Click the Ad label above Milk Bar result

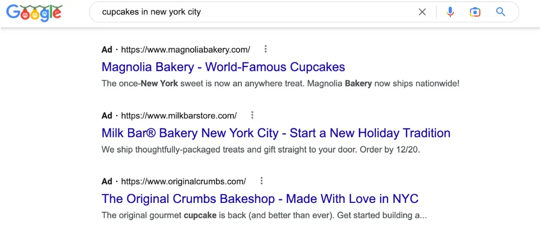click(107, 115)
